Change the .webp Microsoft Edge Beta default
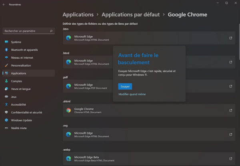This screenshot has height=166, width=240. tap(148, 158)
